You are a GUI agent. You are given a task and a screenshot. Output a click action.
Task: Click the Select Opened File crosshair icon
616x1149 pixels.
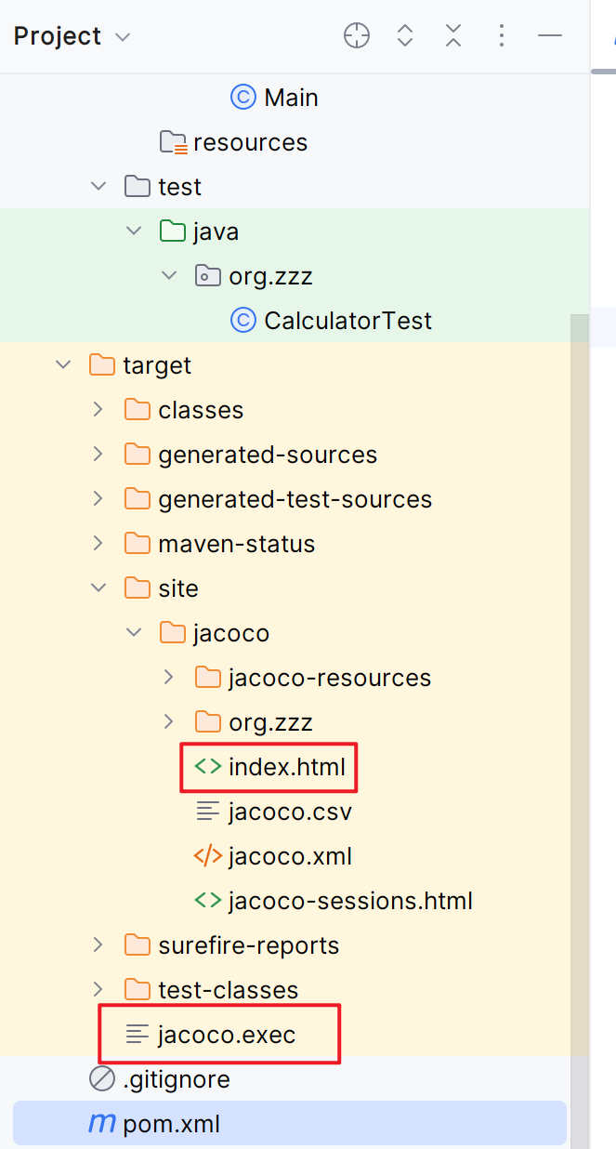357,36
